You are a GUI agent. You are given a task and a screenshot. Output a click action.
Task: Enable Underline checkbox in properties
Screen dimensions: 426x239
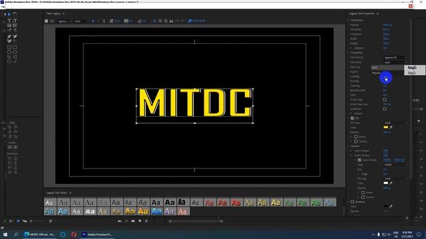(x=385, y=109)
